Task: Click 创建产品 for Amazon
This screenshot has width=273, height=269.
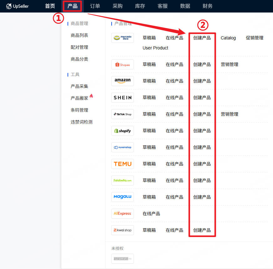Action: pos(202,81)
